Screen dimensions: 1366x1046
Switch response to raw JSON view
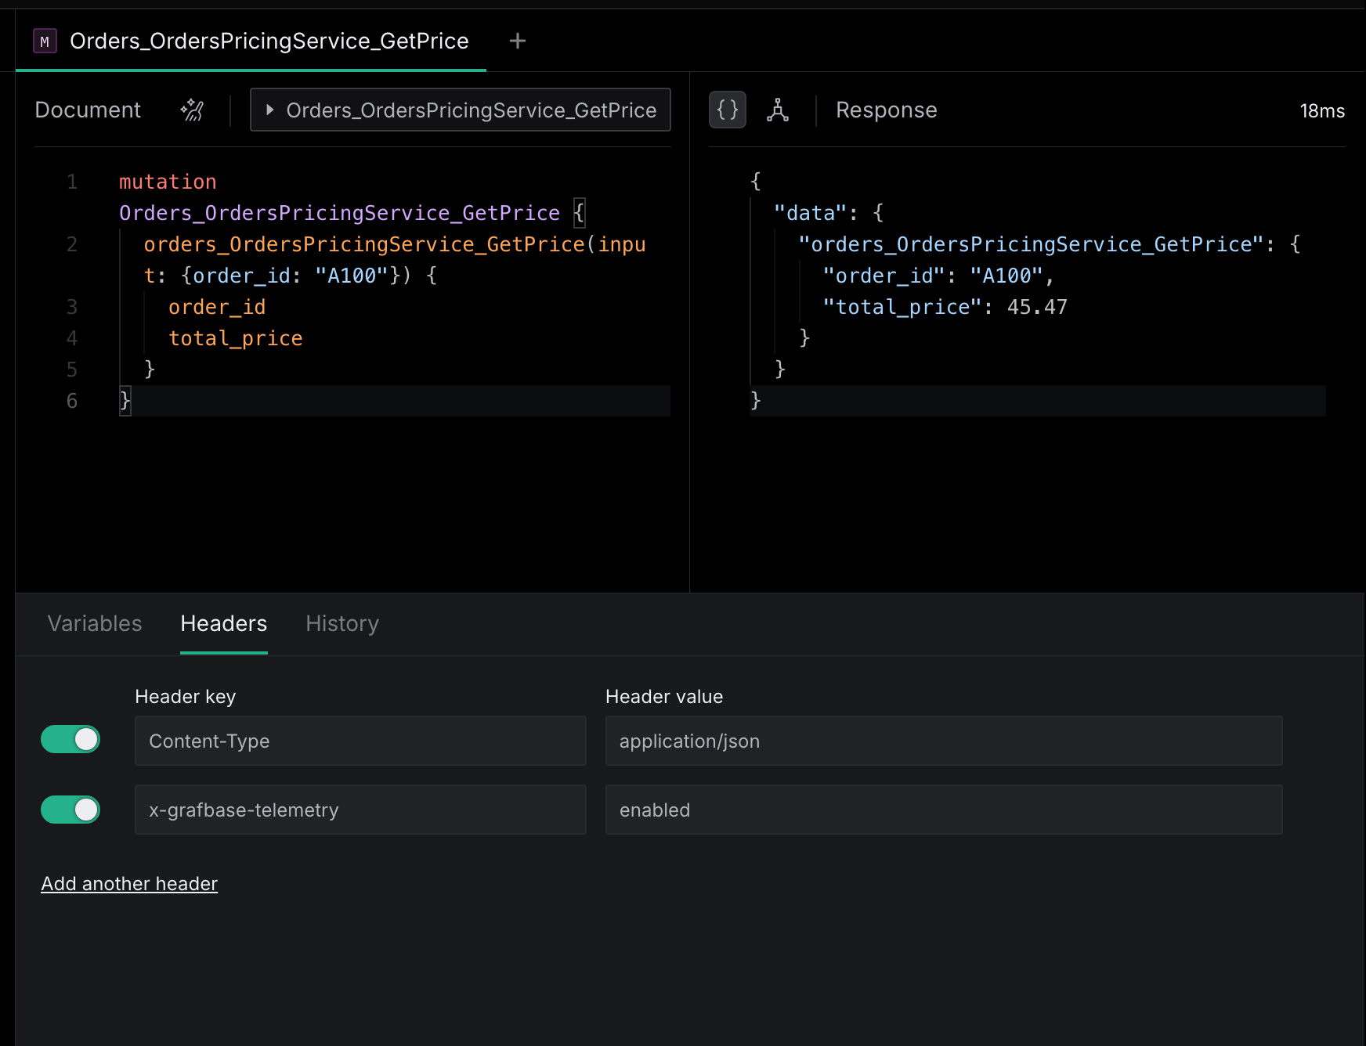coord(727,110)
